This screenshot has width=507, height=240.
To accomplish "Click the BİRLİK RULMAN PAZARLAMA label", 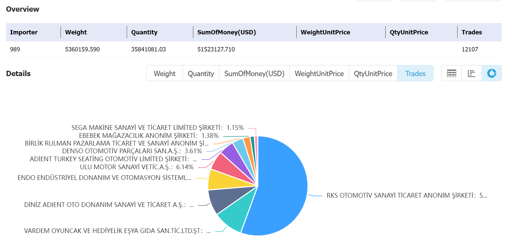I will 117,143.
